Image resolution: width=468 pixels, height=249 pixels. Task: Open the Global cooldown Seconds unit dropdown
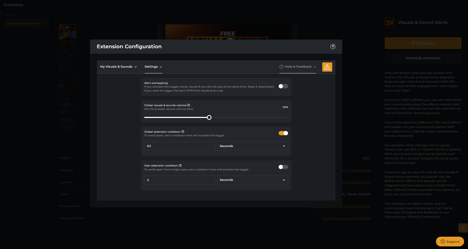click(252, 146)
